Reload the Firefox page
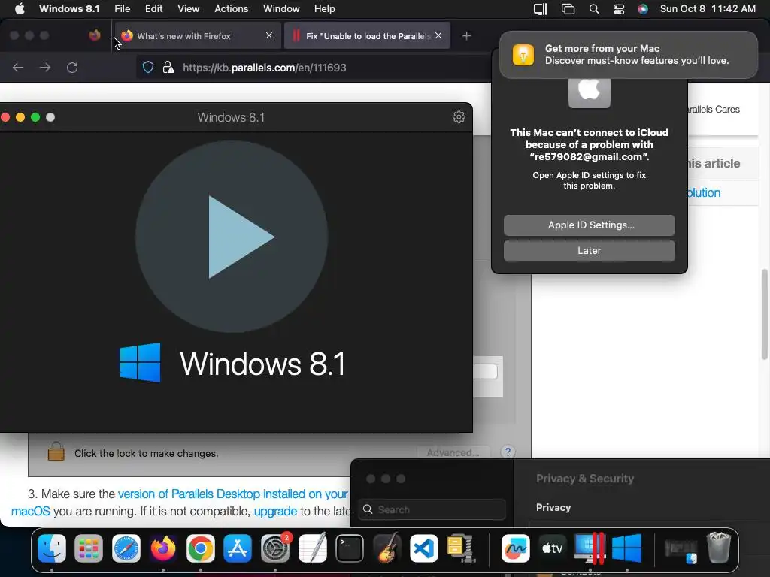This screenshot has width=770, height=577. (72, 67)
